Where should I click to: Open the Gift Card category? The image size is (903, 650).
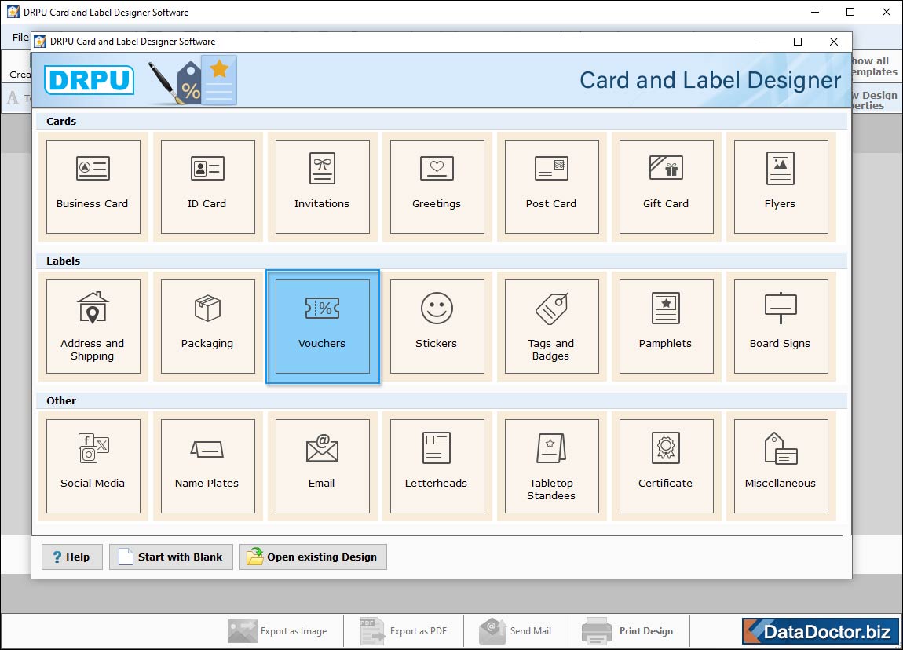pos(667,187)
